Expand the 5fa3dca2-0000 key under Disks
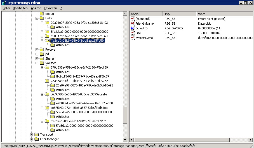The width and height of the screenshot is (254, 148). pyautogui.click(x=42, y=32)
